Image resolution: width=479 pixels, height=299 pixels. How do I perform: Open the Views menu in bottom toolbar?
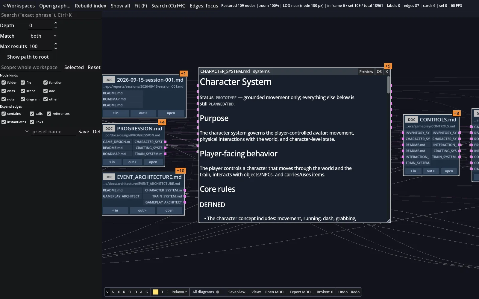256,292
